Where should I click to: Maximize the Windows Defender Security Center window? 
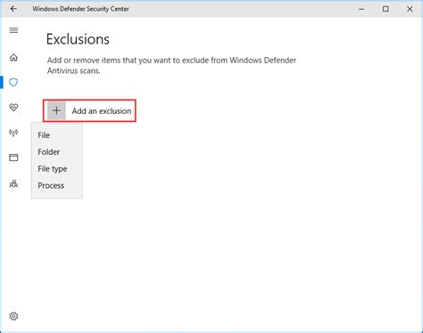[x=386, y=9]
